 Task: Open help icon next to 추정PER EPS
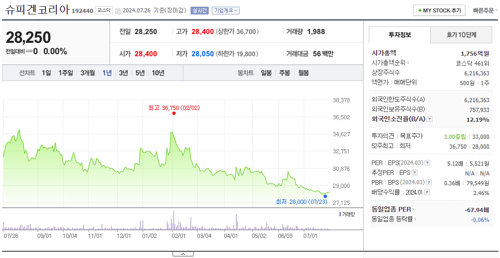[x=414, y=173]
